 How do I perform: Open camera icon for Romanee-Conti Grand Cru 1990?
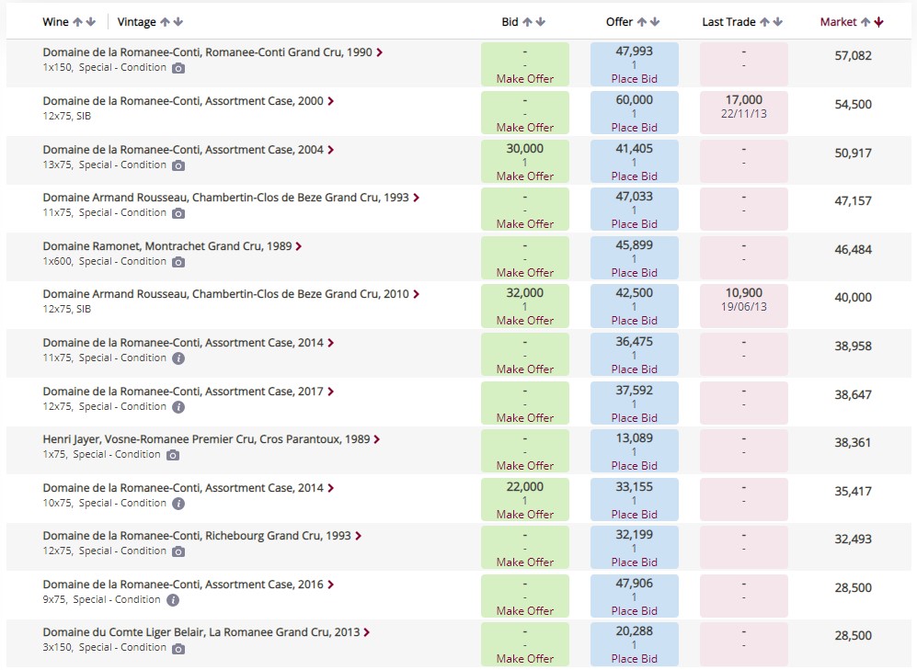178,68
